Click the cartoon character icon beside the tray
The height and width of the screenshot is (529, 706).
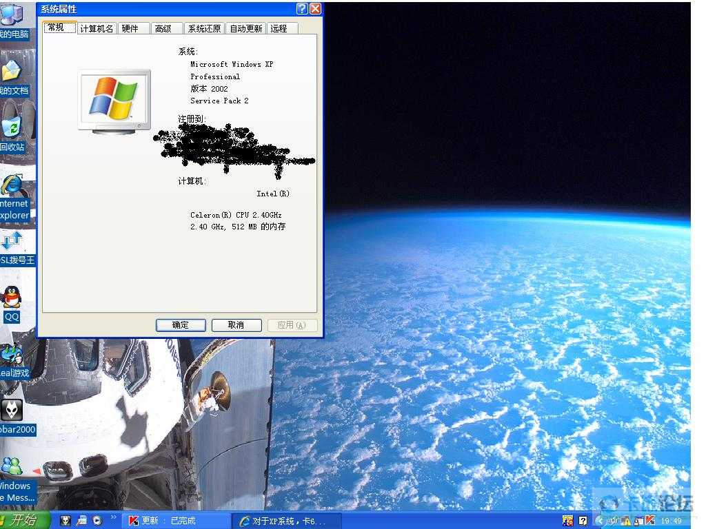point(568,521)
